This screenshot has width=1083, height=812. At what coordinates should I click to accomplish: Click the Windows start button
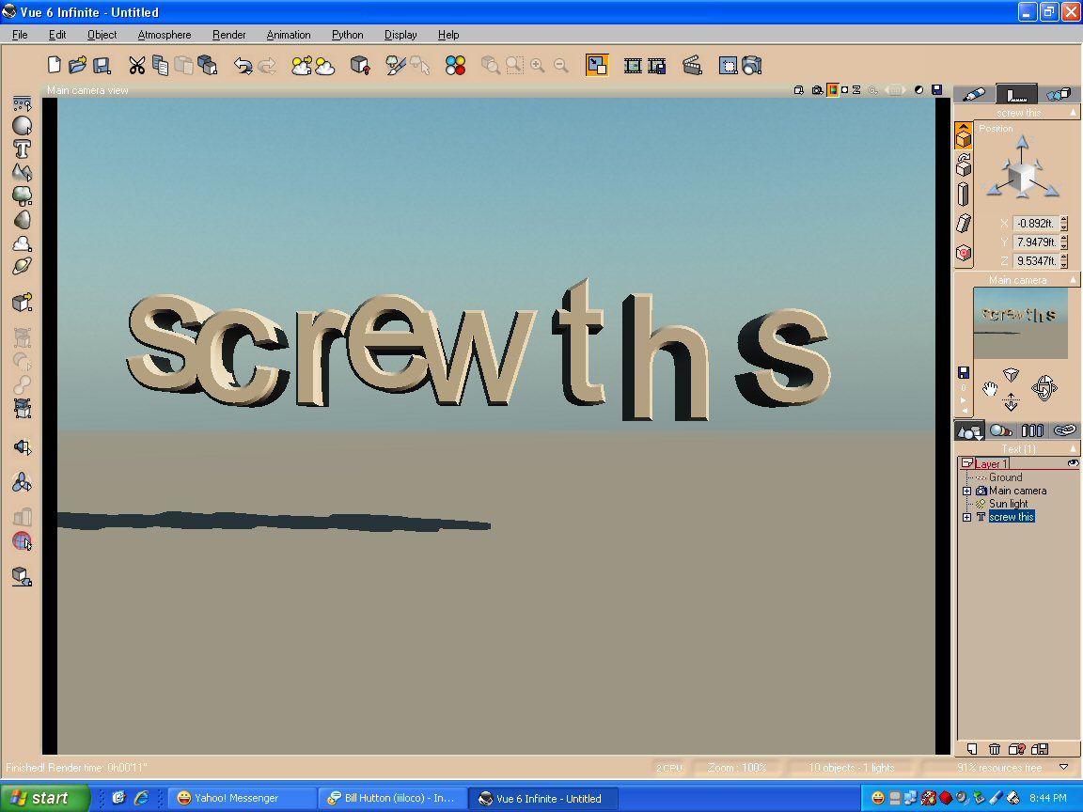pyautogui.click(x=45, y=798)
